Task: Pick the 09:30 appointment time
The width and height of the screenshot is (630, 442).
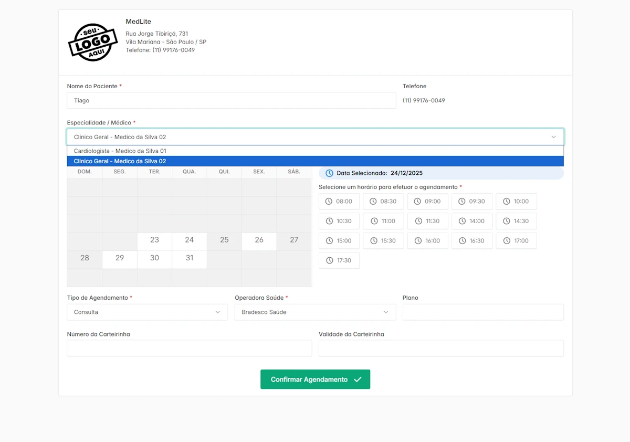Action: [471, 202]
